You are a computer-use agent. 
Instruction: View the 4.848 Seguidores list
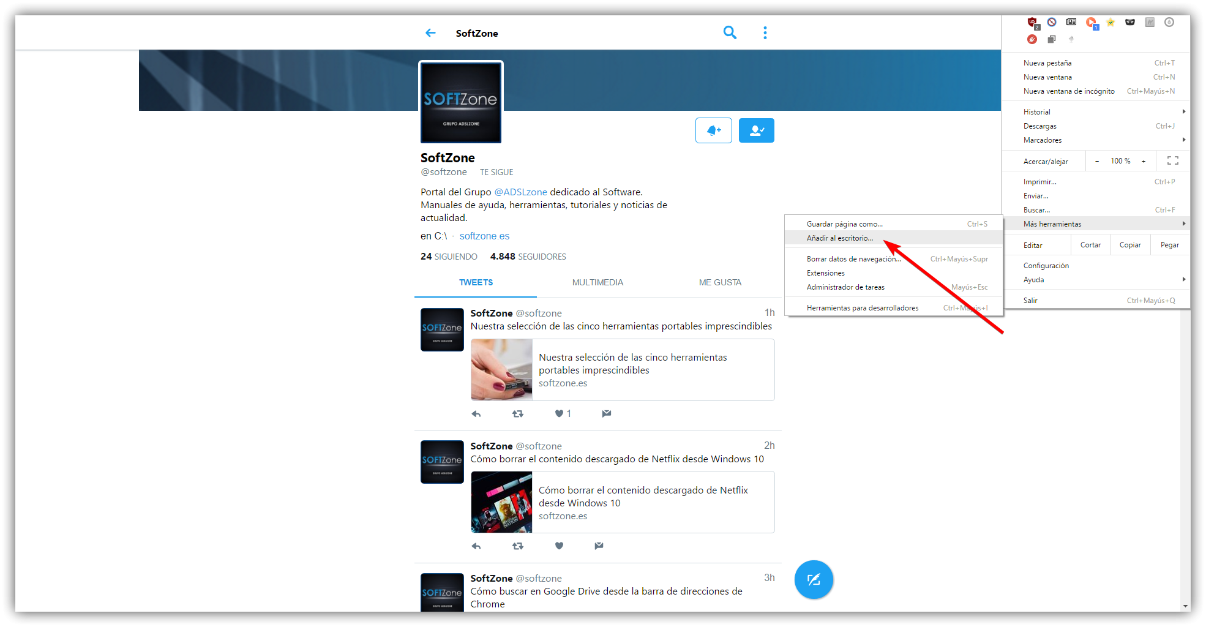point(528,257)
